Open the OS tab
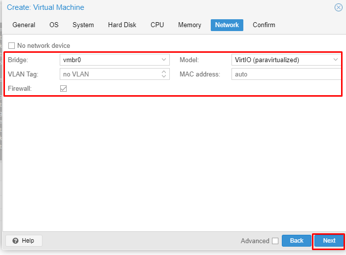The width and height of the screenshot is (346, 255). 54,25
